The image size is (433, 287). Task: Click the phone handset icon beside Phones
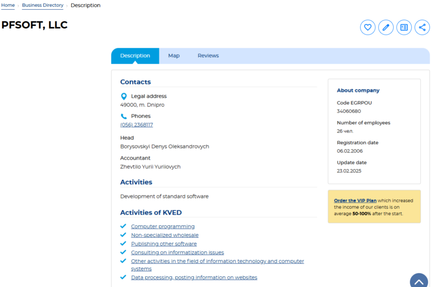(124, 116)
